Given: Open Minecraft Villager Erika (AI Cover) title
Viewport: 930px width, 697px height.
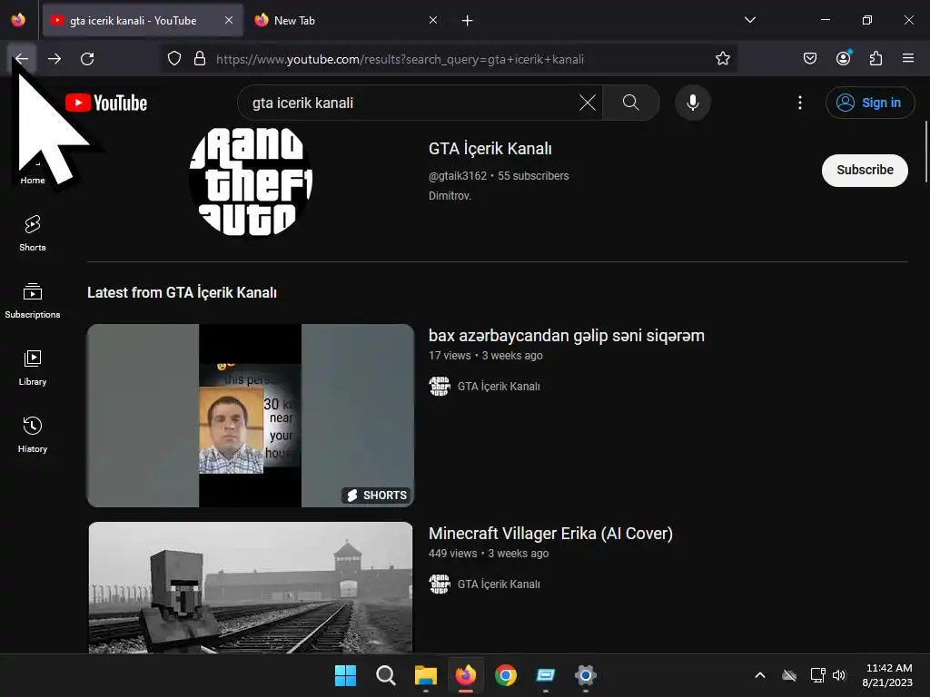Looking at the screenshot, I should 550,534.
